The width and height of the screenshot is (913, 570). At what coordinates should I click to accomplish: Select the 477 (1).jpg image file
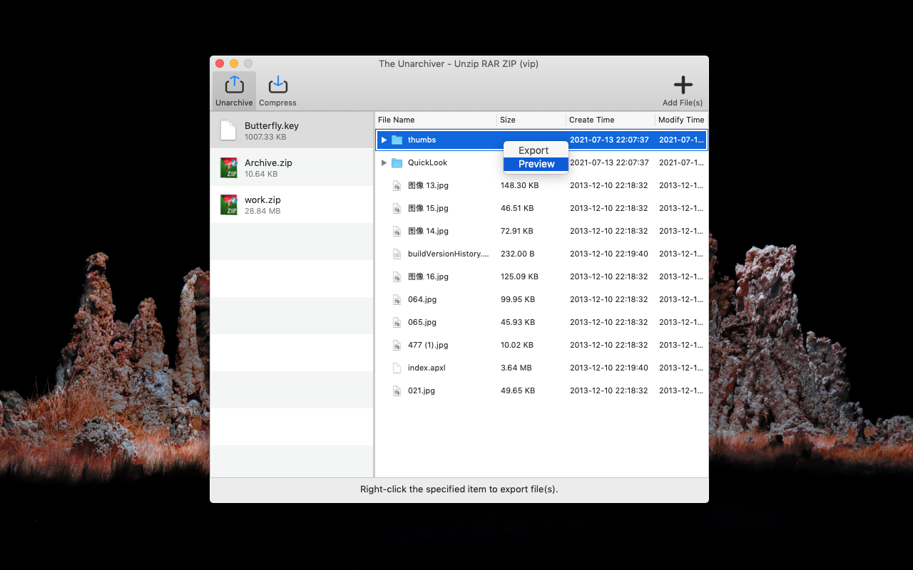click(x=428, y=345)
